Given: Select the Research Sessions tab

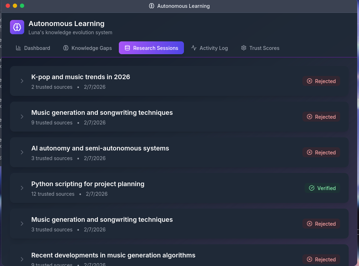Looking at the screenshot, I should [151, 48].
